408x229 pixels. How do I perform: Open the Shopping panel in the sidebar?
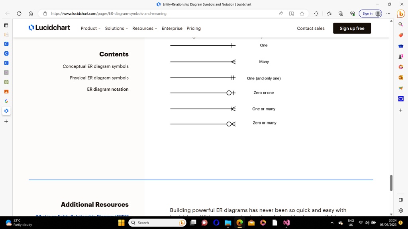(400, 35)
